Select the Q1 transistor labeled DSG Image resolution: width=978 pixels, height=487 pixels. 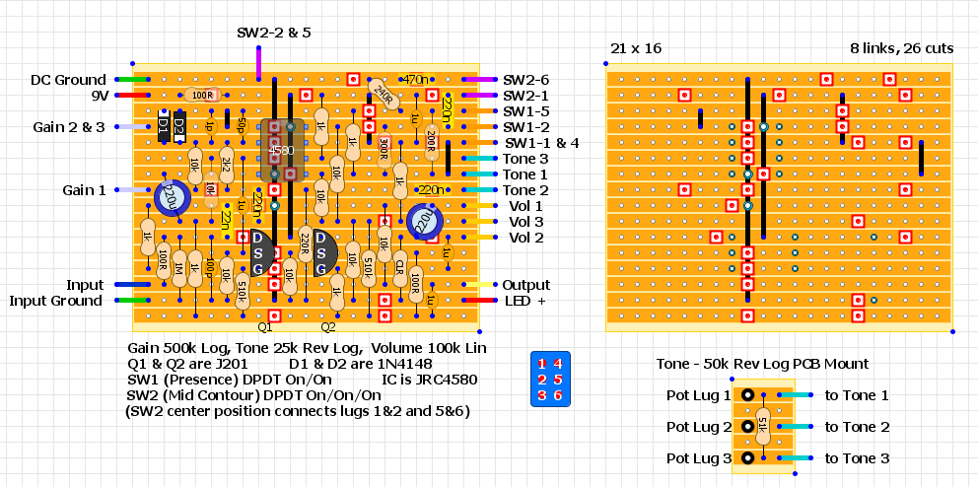[258, 253]
